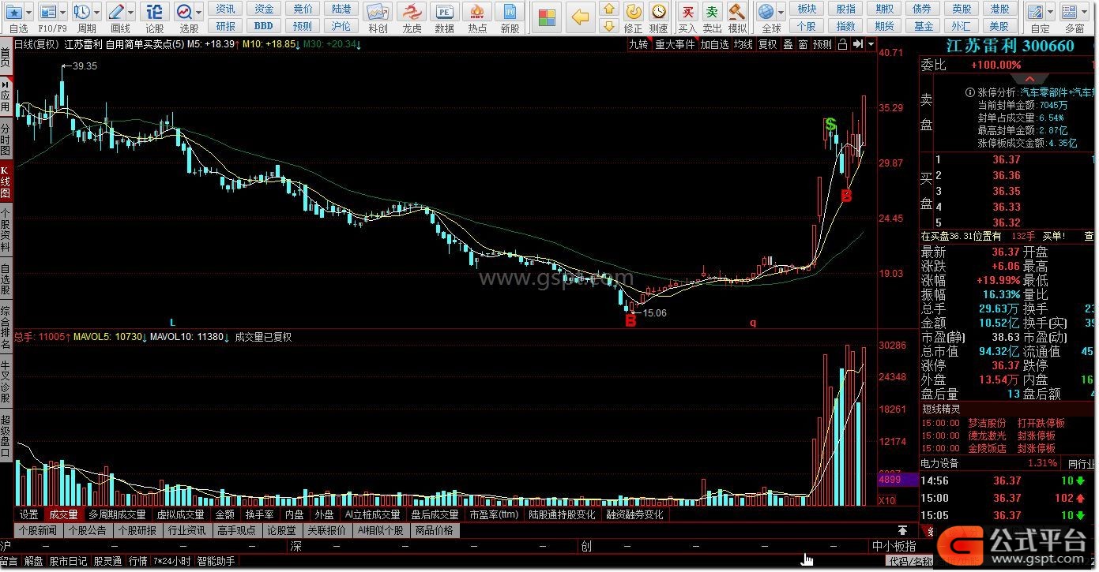Expand the 自定 dropdown arrow
The width and height of the screenshot is (1099, 572).
click(x=1050, y=13)
